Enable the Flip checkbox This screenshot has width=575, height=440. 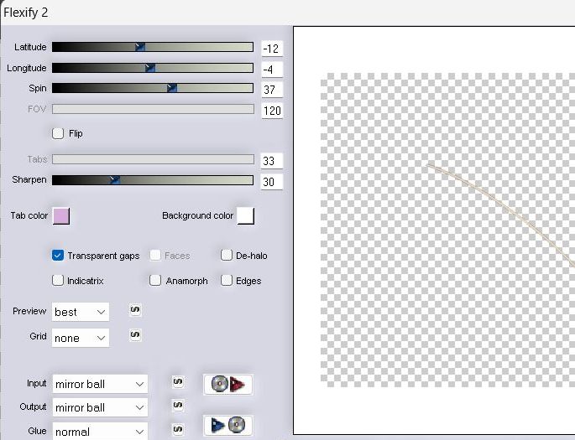[x=58, y=133]
